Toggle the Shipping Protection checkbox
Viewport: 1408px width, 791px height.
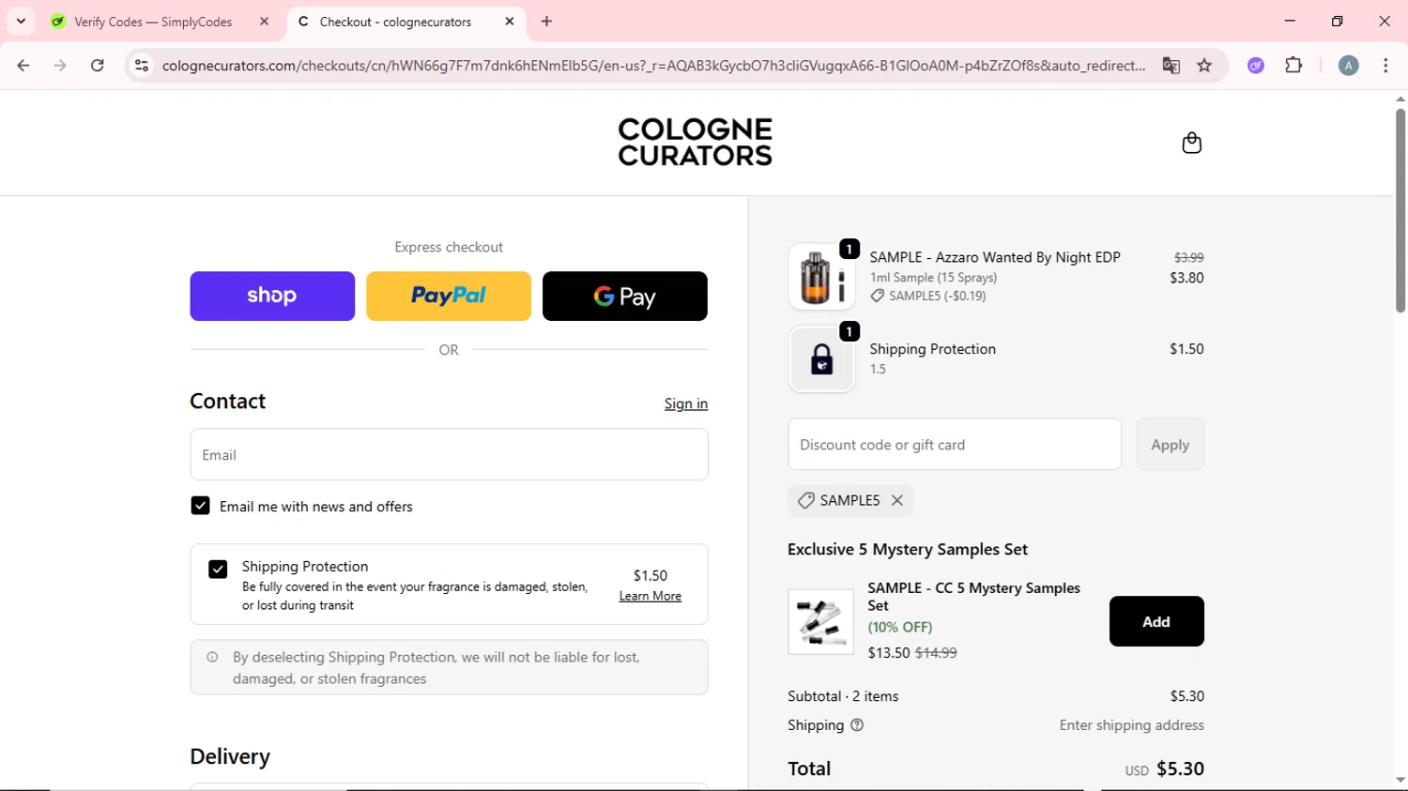pyautogui.click(x=218, y=570)
